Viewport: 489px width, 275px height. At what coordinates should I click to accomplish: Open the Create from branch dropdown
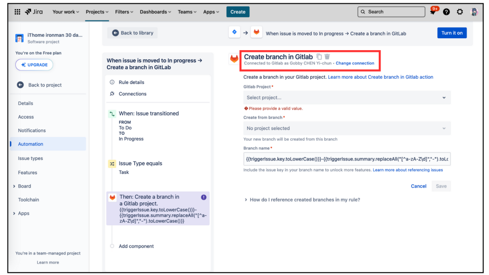(347, 128)
